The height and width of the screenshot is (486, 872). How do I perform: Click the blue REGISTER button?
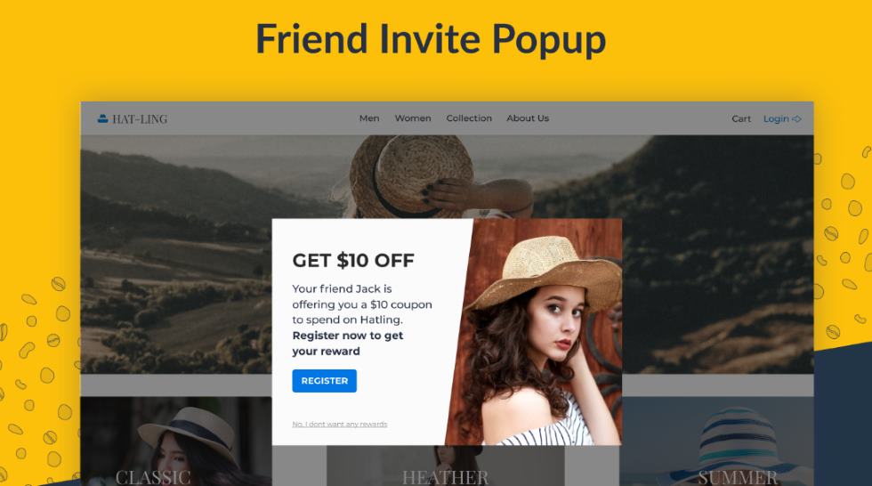pyautogui.click(x=324, y=381)
